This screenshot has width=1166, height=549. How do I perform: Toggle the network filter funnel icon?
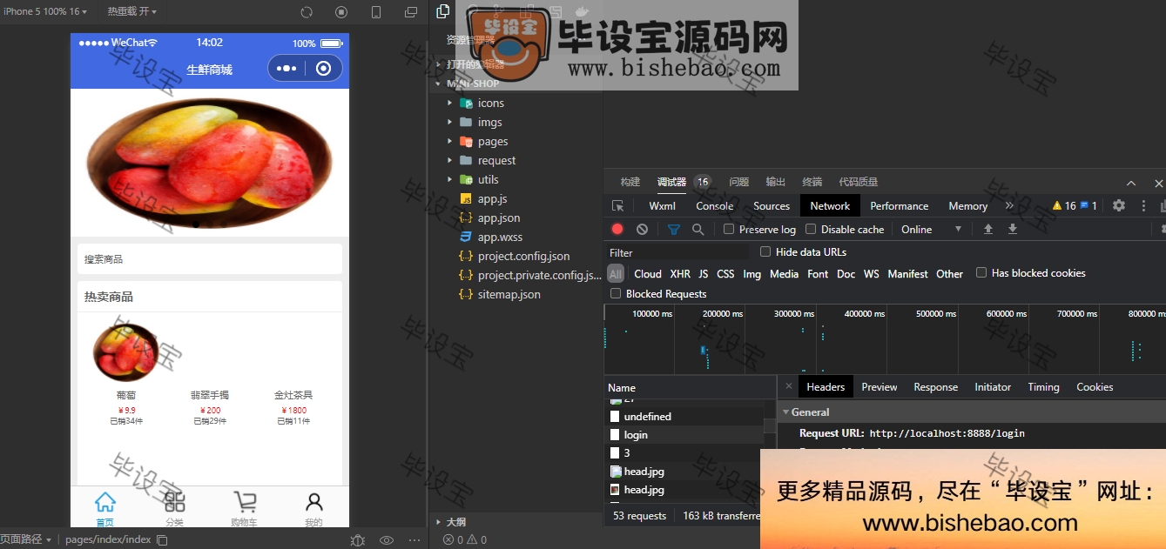click(673, 229)
